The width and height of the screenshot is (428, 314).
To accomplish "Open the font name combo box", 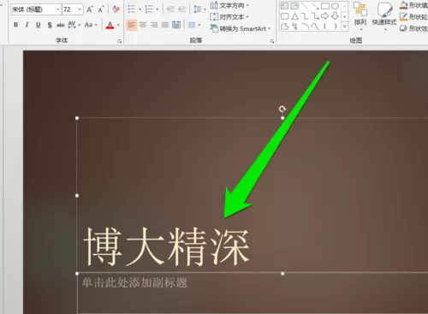I will (36, 9).
